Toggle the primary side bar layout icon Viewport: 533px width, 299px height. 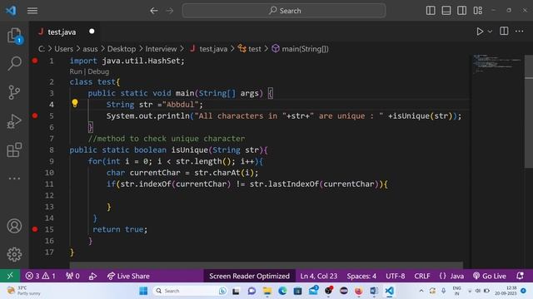click(431, 11)
